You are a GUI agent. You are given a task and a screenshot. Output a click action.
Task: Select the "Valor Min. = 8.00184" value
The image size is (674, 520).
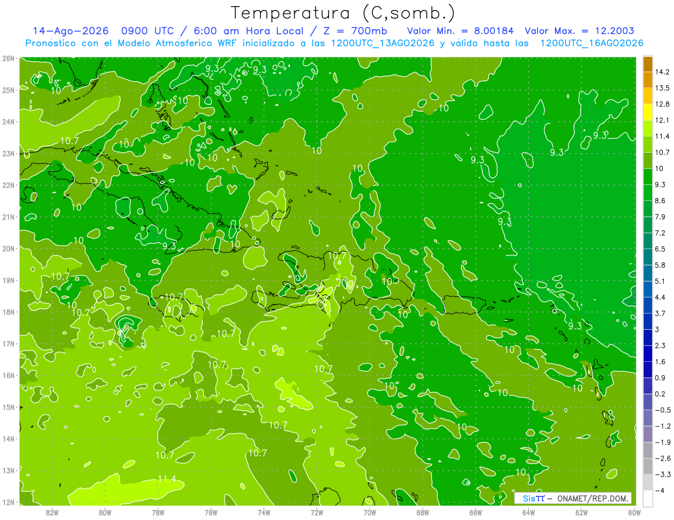pos(459,31)
